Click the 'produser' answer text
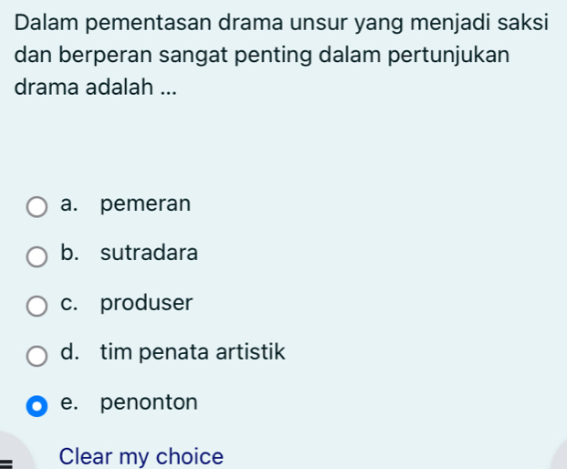This screenshot has width=567, height=469. pos(147,303)
